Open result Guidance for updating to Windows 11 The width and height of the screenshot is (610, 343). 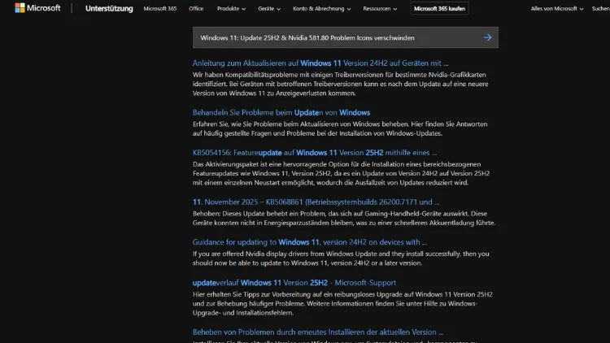[310, 242]
